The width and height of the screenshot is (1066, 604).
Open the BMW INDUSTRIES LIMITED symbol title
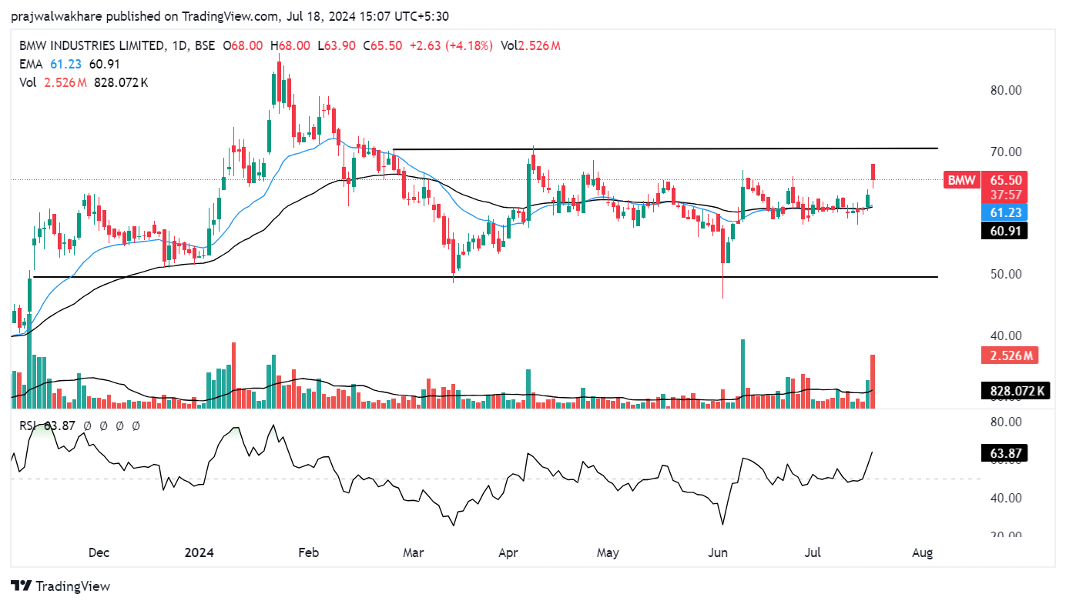coord(91,46)
